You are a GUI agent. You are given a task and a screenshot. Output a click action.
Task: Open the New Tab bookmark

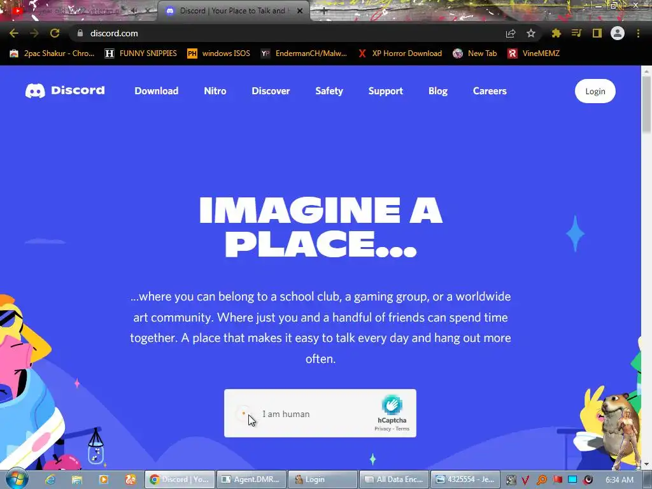coord(475,53)
